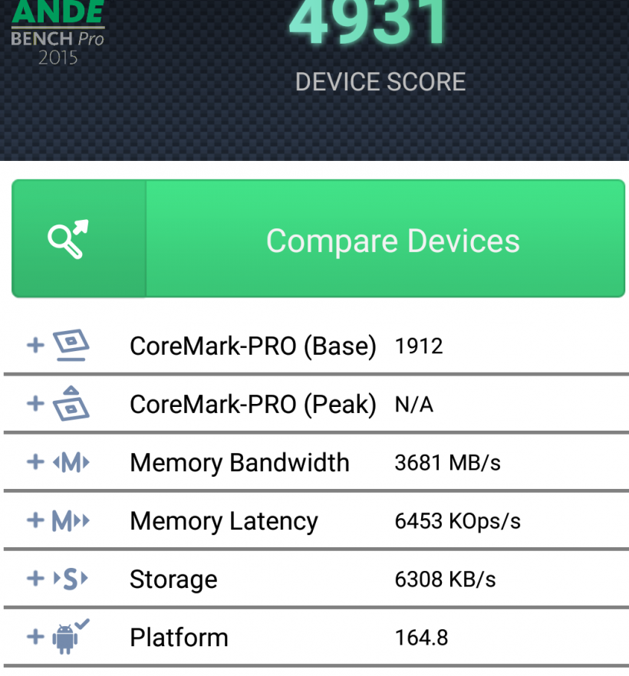
Task: Tap the 1912 CoreMark-PRO Base result
Action: coord(419,346)
